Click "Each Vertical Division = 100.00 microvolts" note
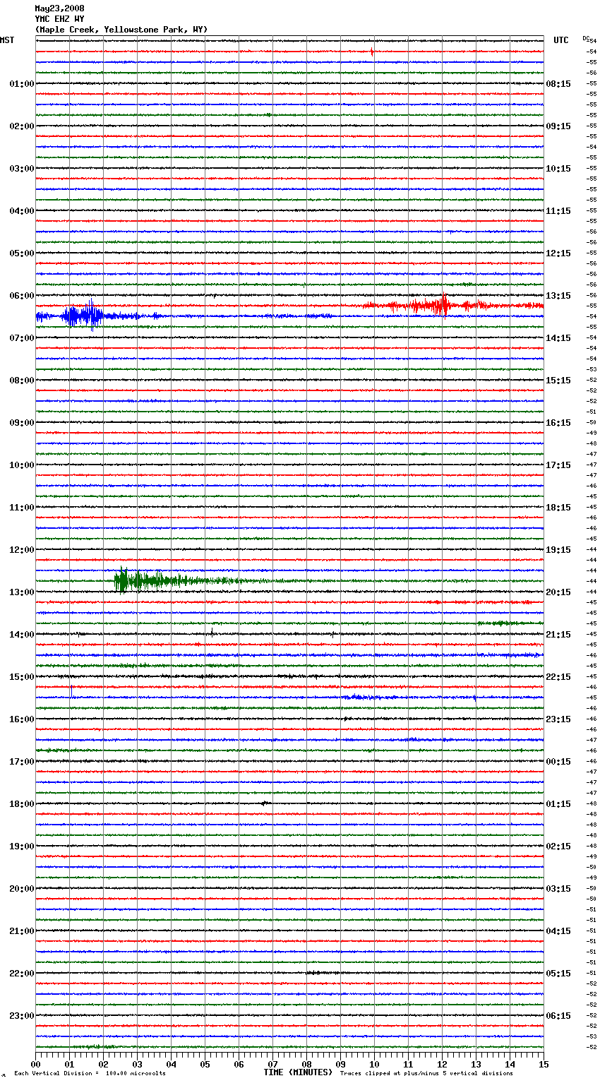The width and height of the screenshot is (600, 1083). coord(90,1074)
